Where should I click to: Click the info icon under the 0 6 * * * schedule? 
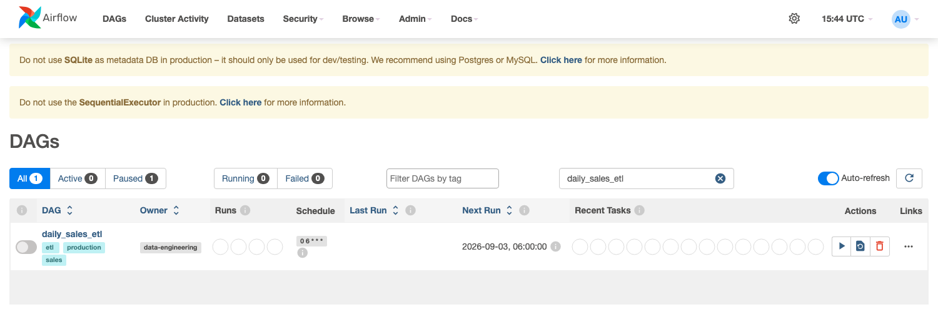303,253
